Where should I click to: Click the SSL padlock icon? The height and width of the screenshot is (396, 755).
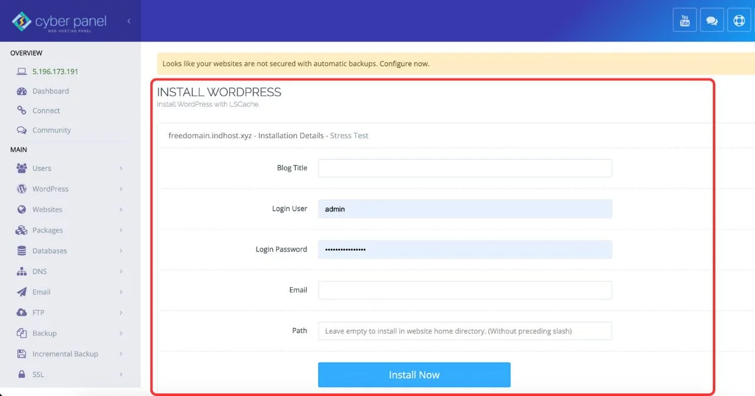pyautogui.click(x=21, y=374)
